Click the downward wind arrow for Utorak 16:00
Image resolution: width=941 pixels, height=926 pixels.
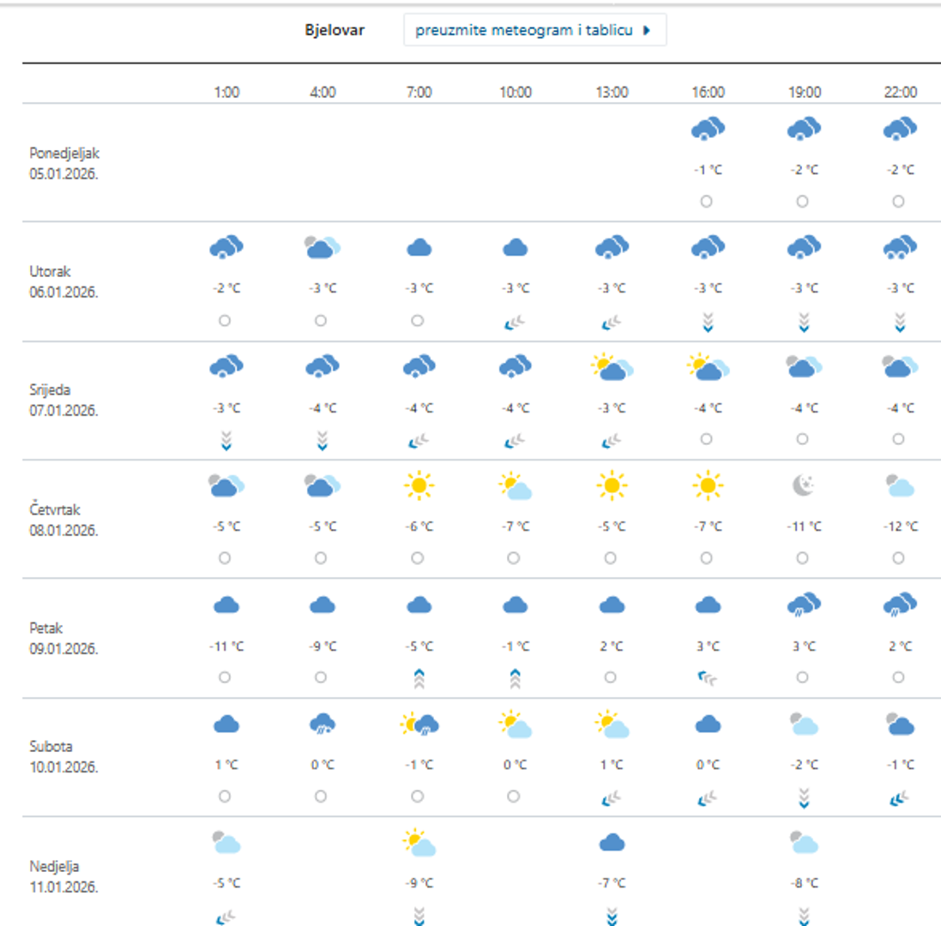click(x=707, y=322)
